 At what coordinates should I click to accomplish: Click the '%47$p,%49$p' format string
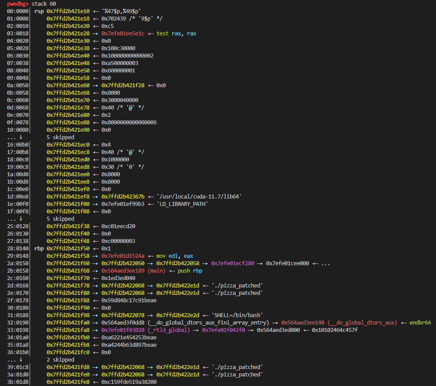(127, 11)
